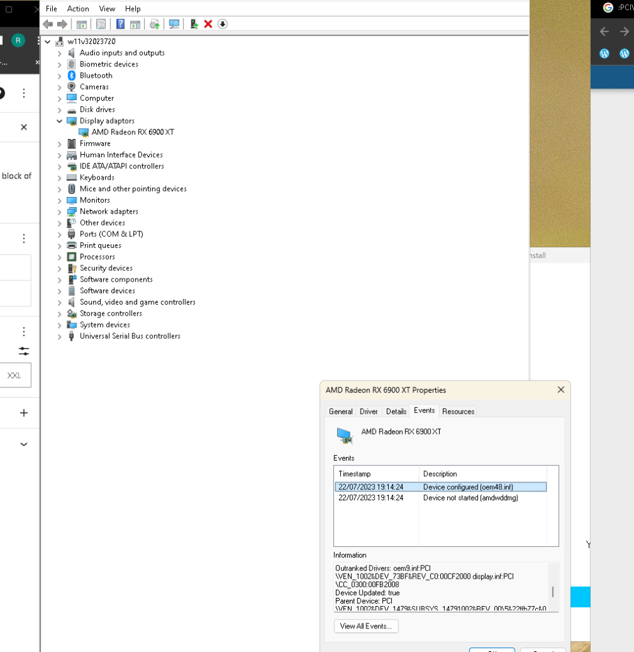The height and width of the screenshot is (652, 634).
Task: Click the Universal Serial Bus controllers plug icon
Action: click(71, 336)
